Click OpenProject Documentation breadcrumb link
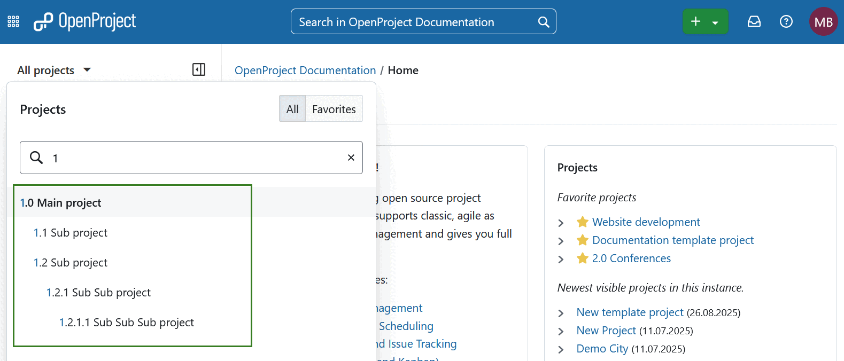The height and width of the screenshot is (361, 844). click(305, 70)
